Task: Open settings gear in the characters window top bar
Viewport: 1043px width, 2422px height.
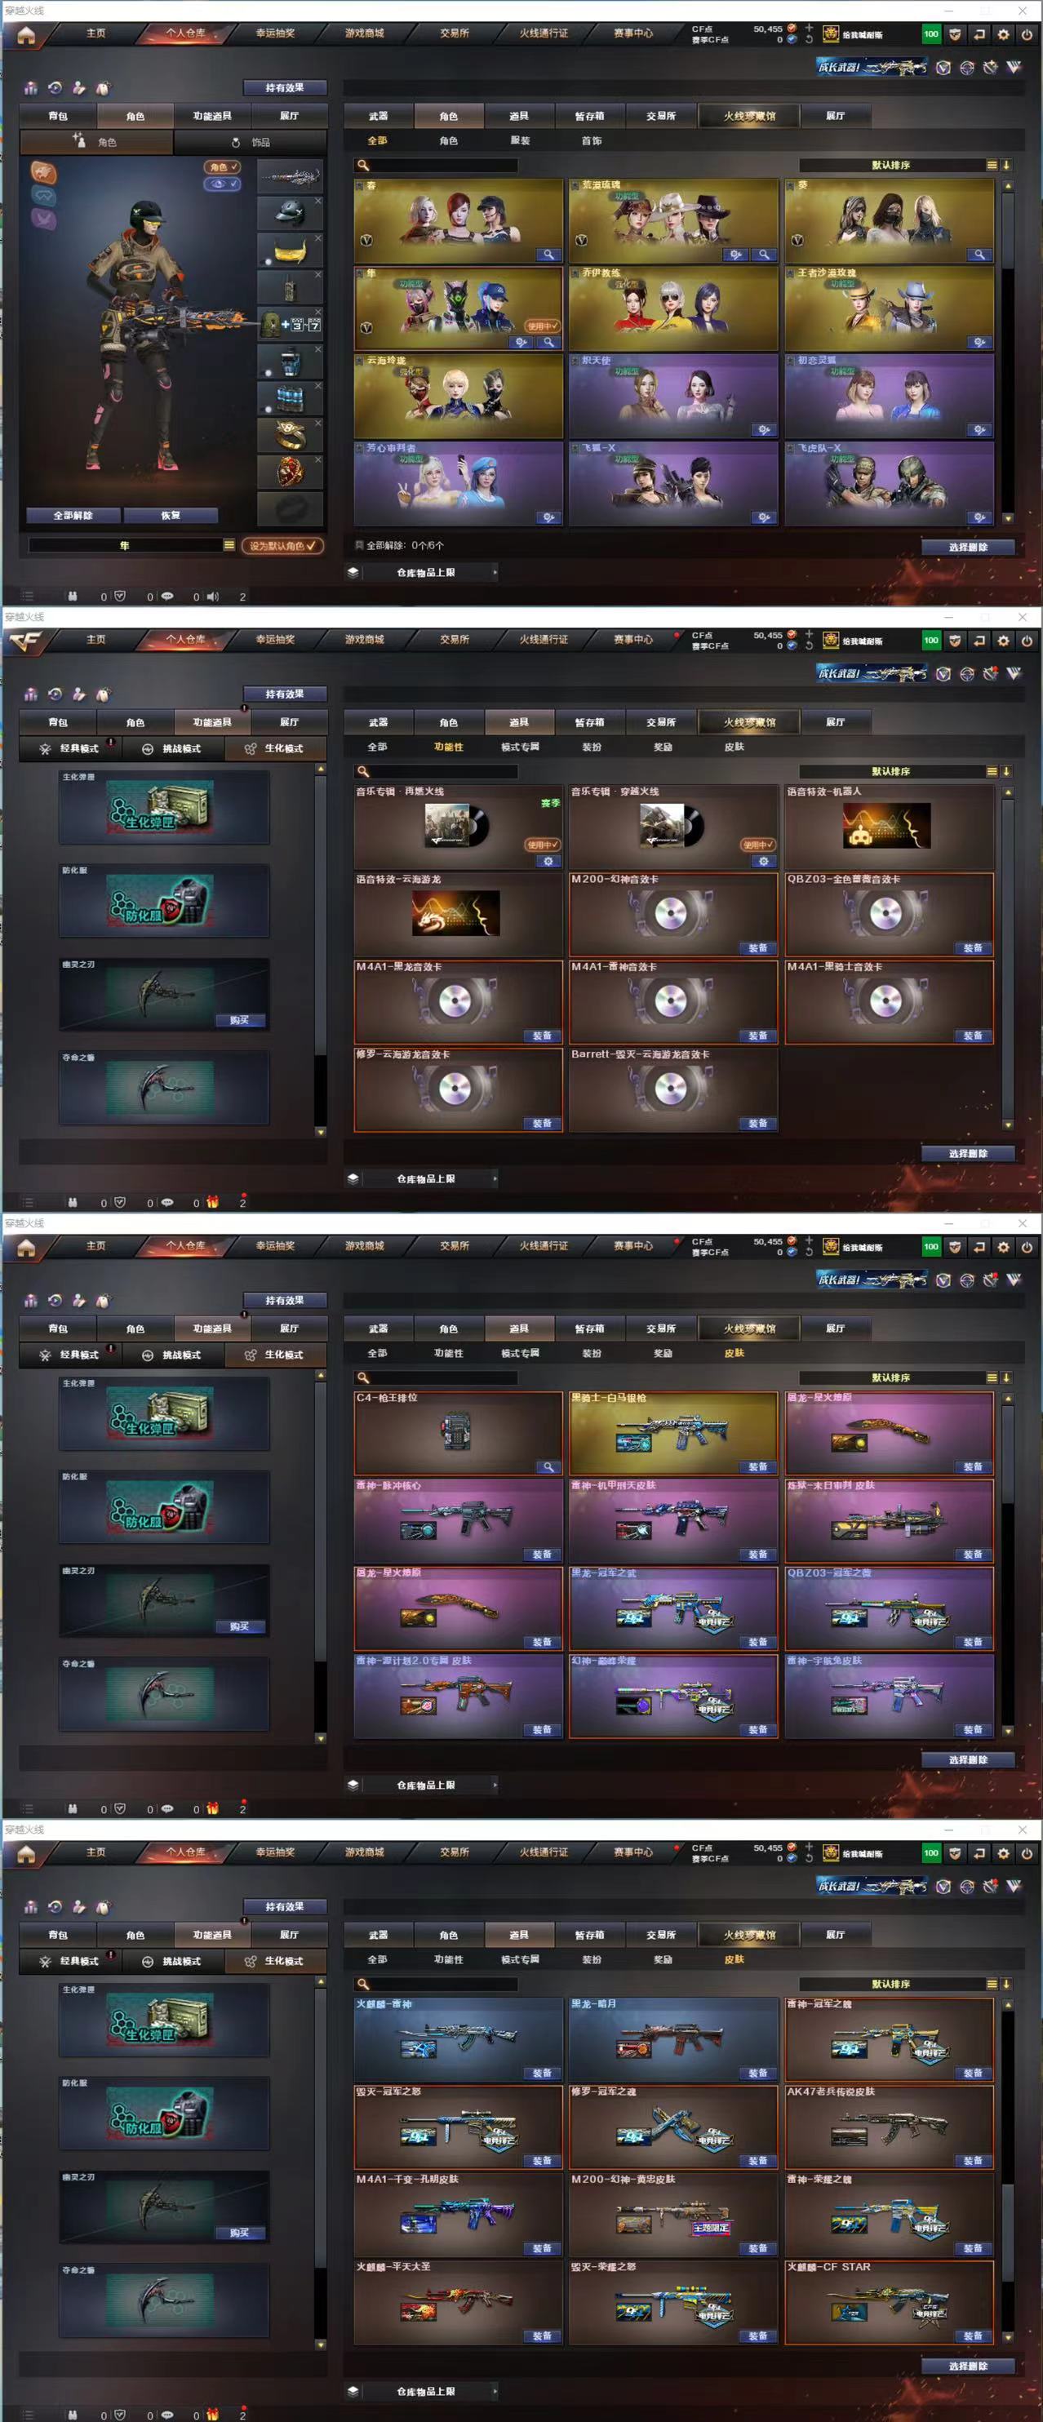Action: click(1002, 33)
